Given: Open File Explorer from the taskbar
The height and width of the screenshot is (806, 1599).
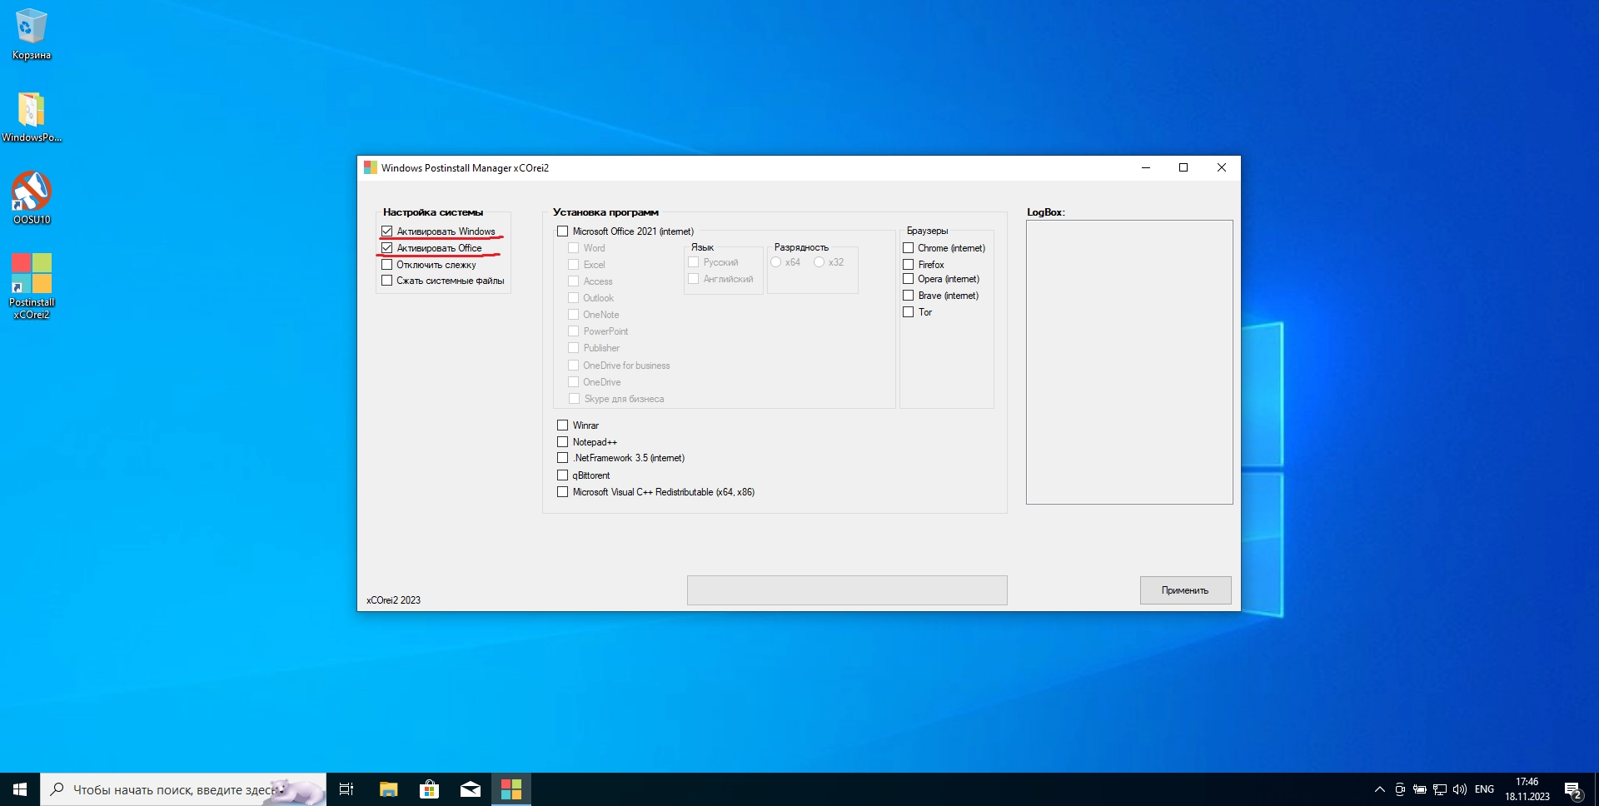Looking at the screenshot, I should pyautogui.click(x=388, y=789).
